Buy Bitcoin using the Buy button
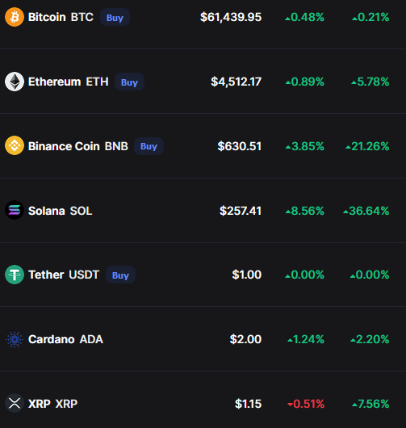 115,17
